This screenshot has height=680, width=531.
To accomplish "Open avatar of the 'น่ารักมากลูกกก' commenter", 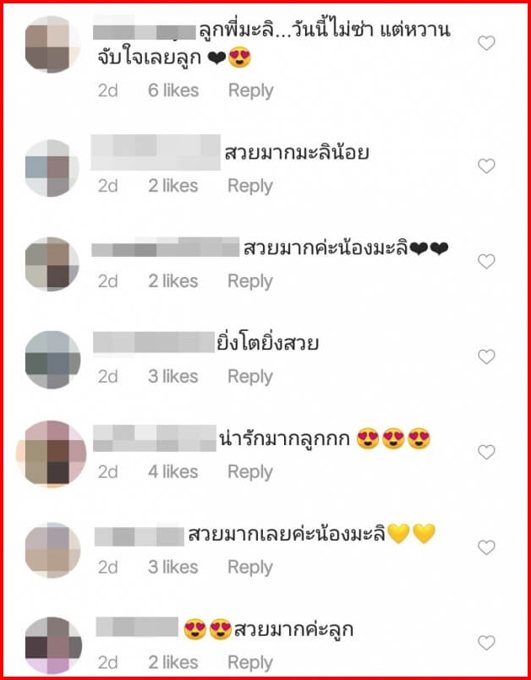I will pyautogui.click(x=52, y=454).
